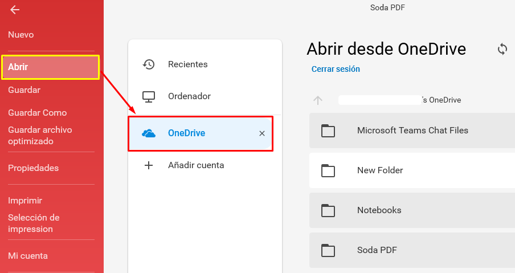Open Propiedades from the sidebar
Screen dimensions: 515x273
click(x=33, y=168)
